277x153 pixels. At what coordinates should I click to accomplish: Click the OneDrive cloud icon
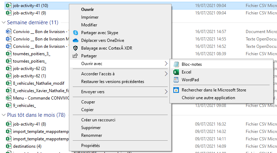click(x=75, y=40)
